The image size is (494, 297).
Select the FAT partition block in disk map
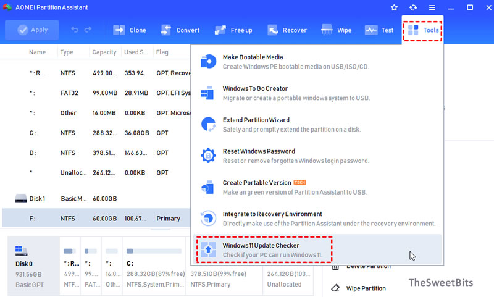pos(91,267)
